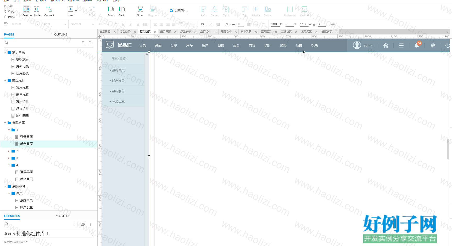
Task: Bring selection to Front
Action: pos(111,11)
